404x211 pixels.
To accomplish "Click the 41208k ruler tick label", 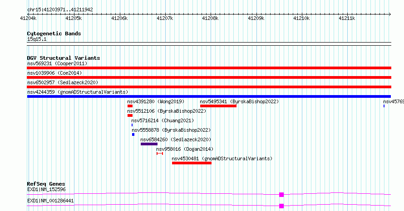I will 210,18.
